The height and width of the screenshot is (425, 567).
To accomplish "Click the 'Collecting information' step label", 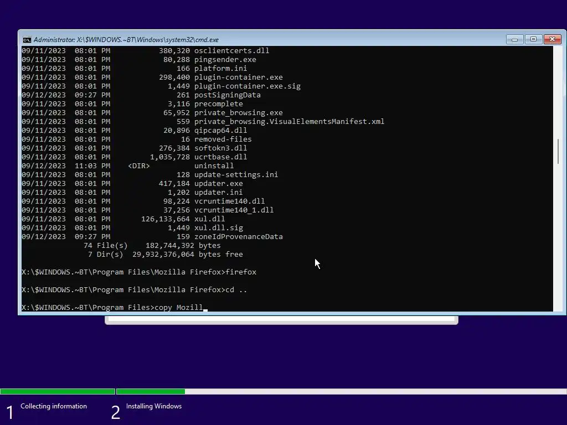I will [54, 406].
